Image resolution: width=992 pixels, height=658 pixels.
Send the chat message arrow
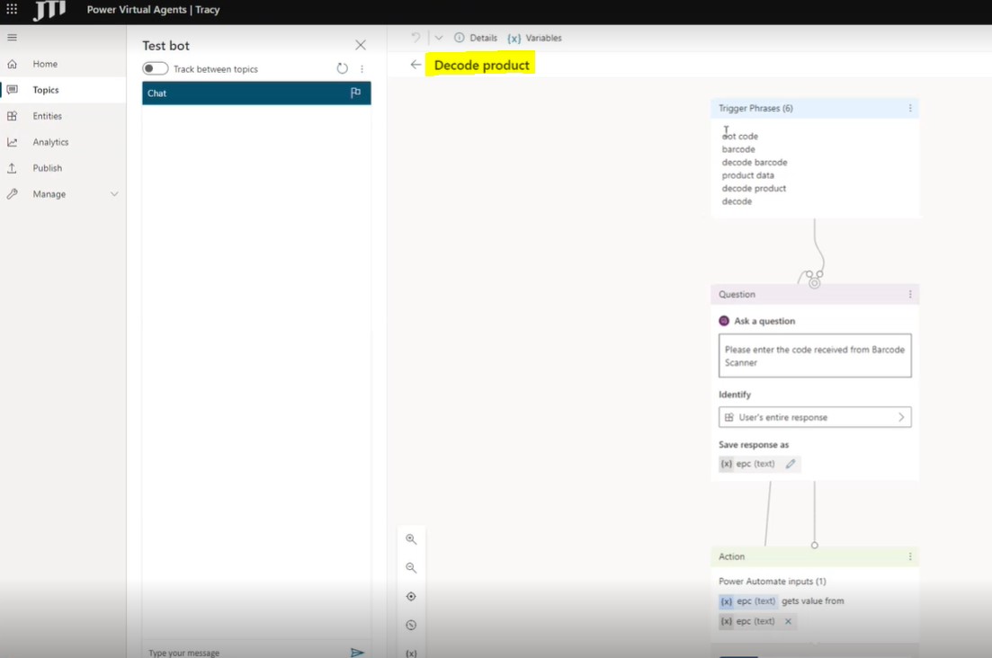pyautogui.click(x=357, y=652)
